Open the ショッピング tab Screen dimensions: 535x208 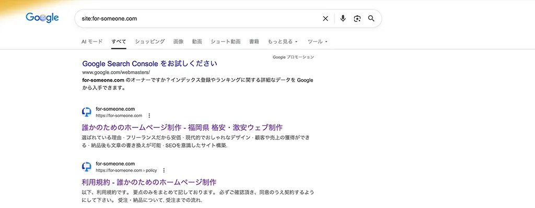coord(150,42)
